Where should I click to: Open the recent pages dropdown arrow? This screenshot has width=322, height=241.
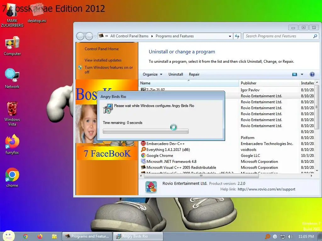pos(95,36)
